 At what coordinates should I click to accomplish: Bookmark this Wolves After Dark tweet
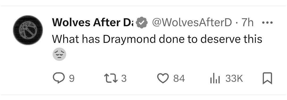(267, 78)
